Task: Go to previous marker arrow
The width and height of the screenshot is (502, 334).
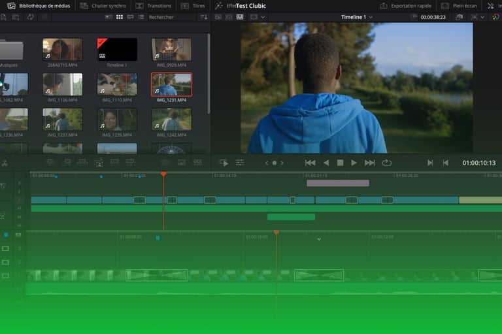Action: [267, 163]
